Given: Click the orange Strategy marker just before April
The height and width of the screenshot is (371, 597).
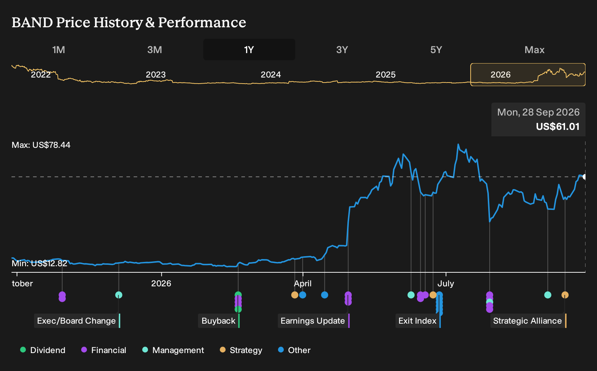Looking at the screenshot, I should (295, 295).
